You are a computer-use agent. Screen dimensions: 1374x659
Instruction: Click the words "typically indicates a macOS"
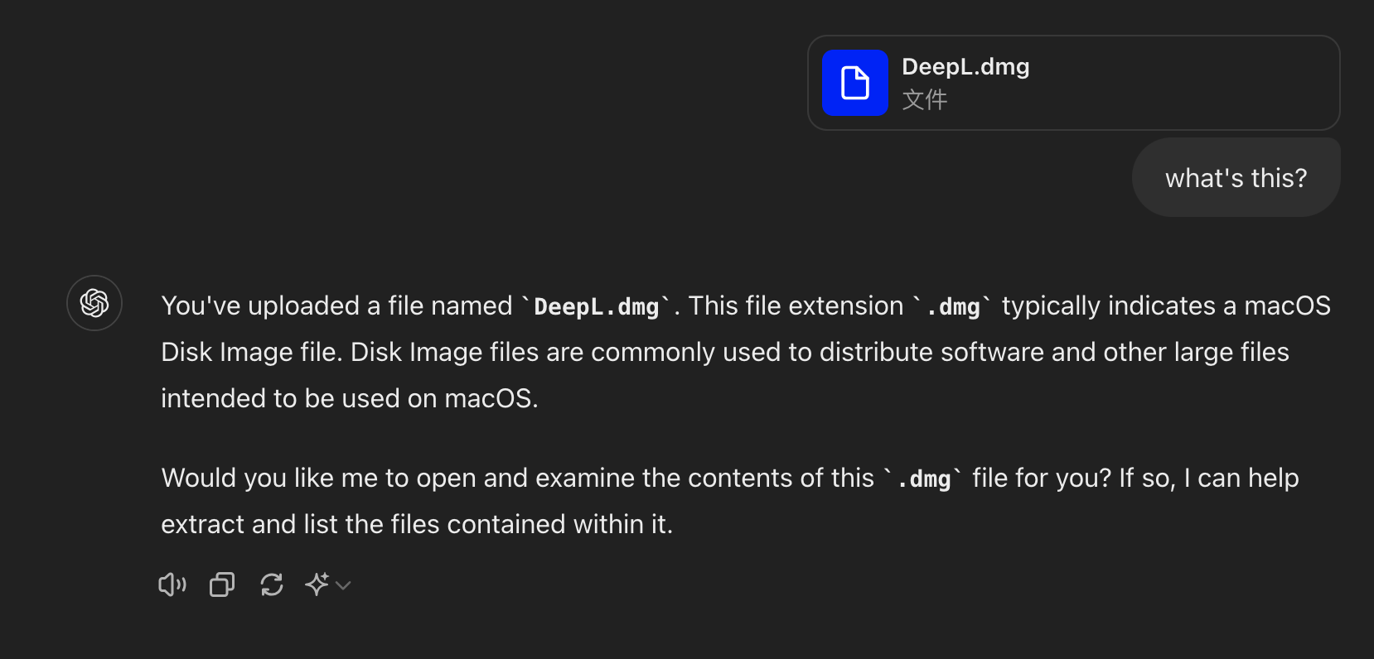(1166, 306)
